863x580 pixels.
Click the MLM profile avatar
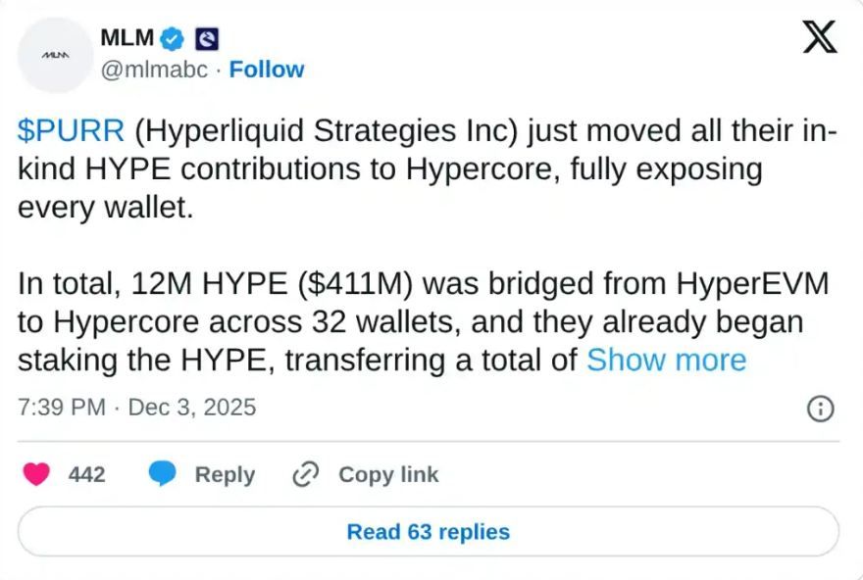55,54
